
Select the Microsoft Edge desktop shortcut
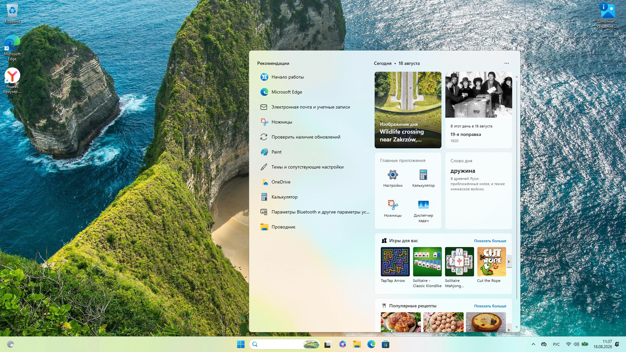coord(12,48)
